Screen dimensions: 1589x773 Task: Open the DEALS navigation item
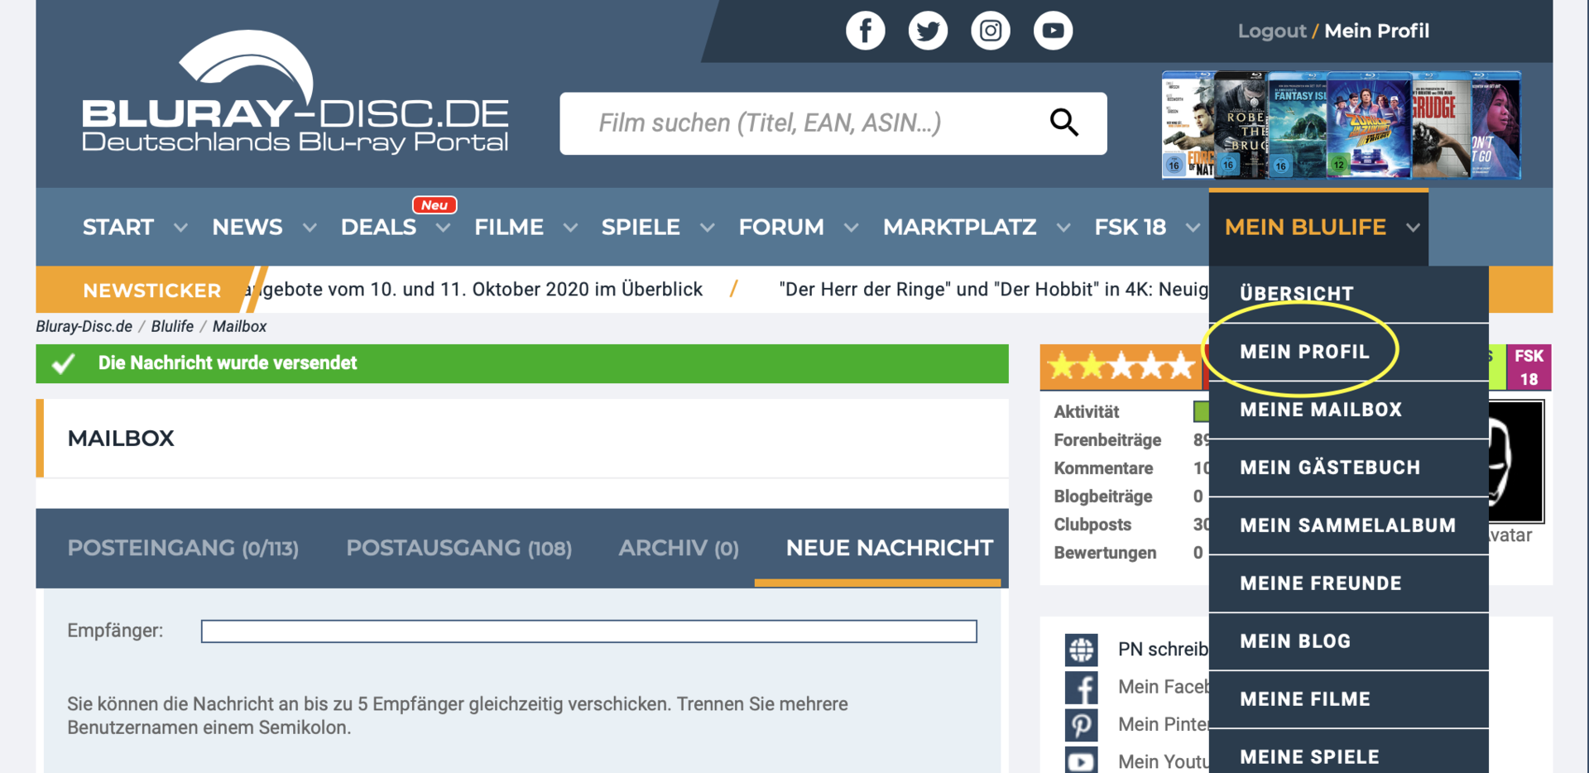tap(378, 228)
